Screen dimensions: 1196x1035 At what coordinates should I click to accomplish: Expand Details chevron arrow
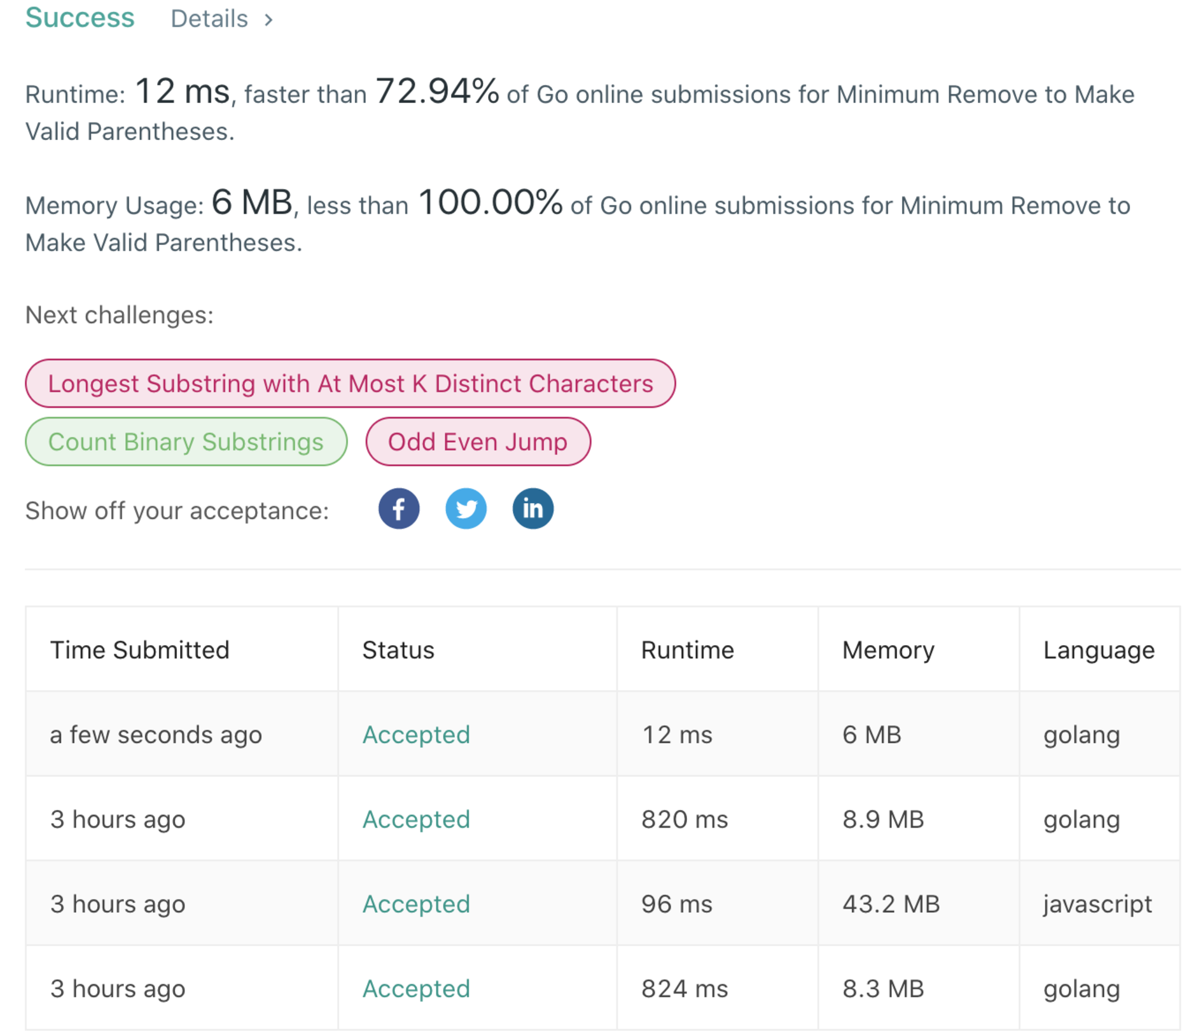pyautogui.click(x=269, y=20)
